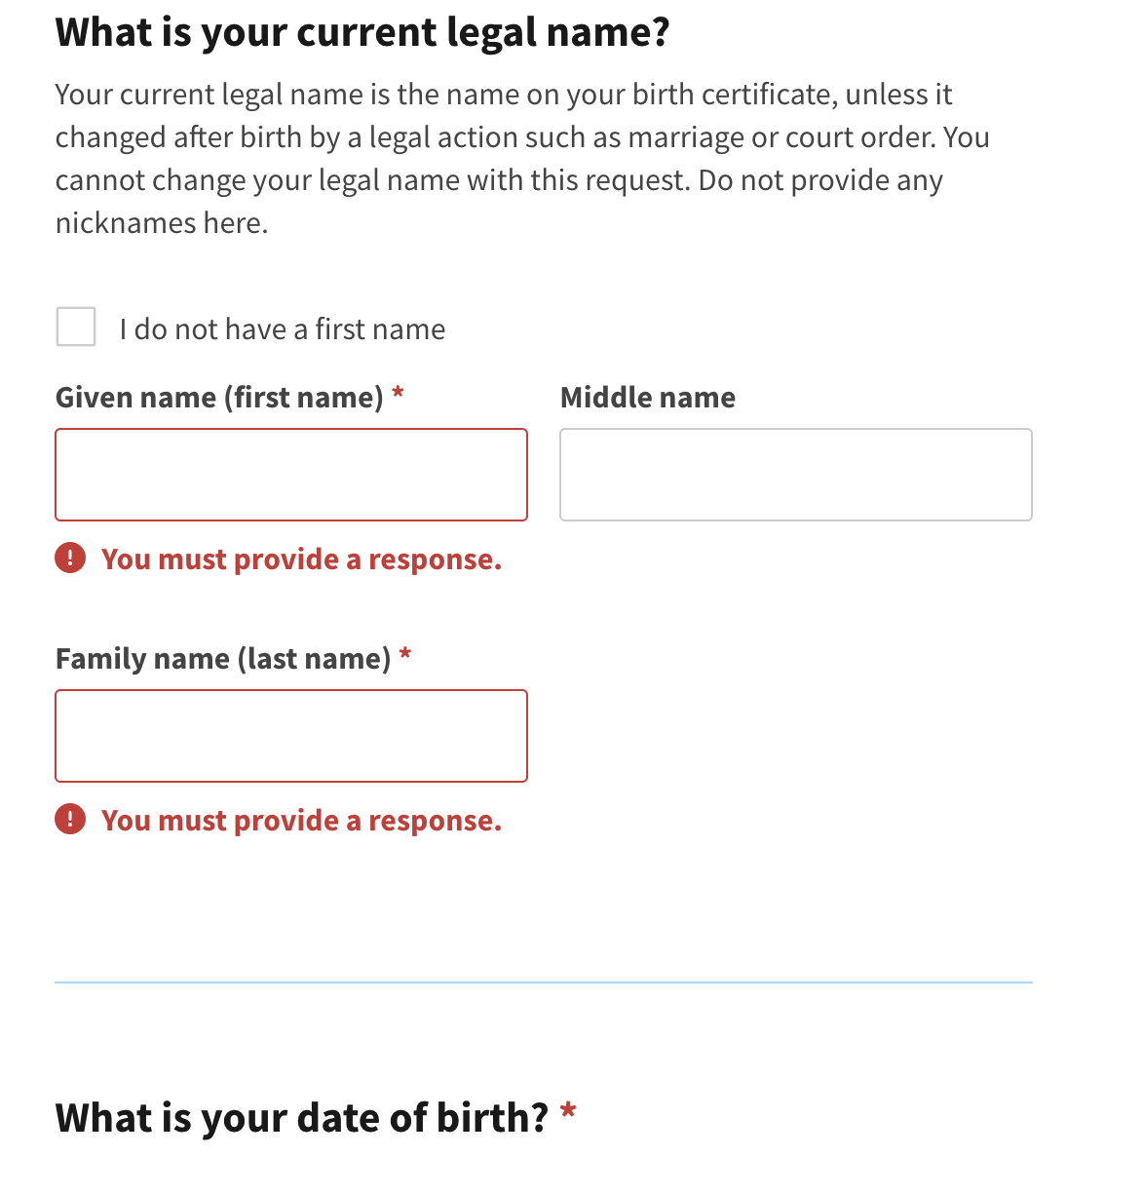Screen dimensions: 1142x1195
Task: Click the red asterisk beside Family name label
Action: [x=405, y=655]
